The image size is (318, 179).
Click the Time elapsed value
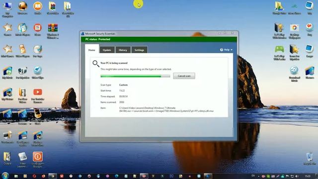pos(123,96)
